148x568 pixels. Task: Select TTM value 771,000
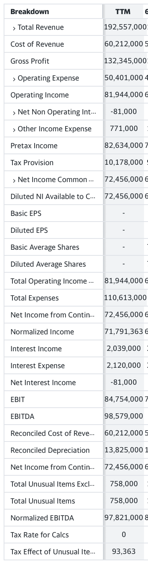click(123, 129)
